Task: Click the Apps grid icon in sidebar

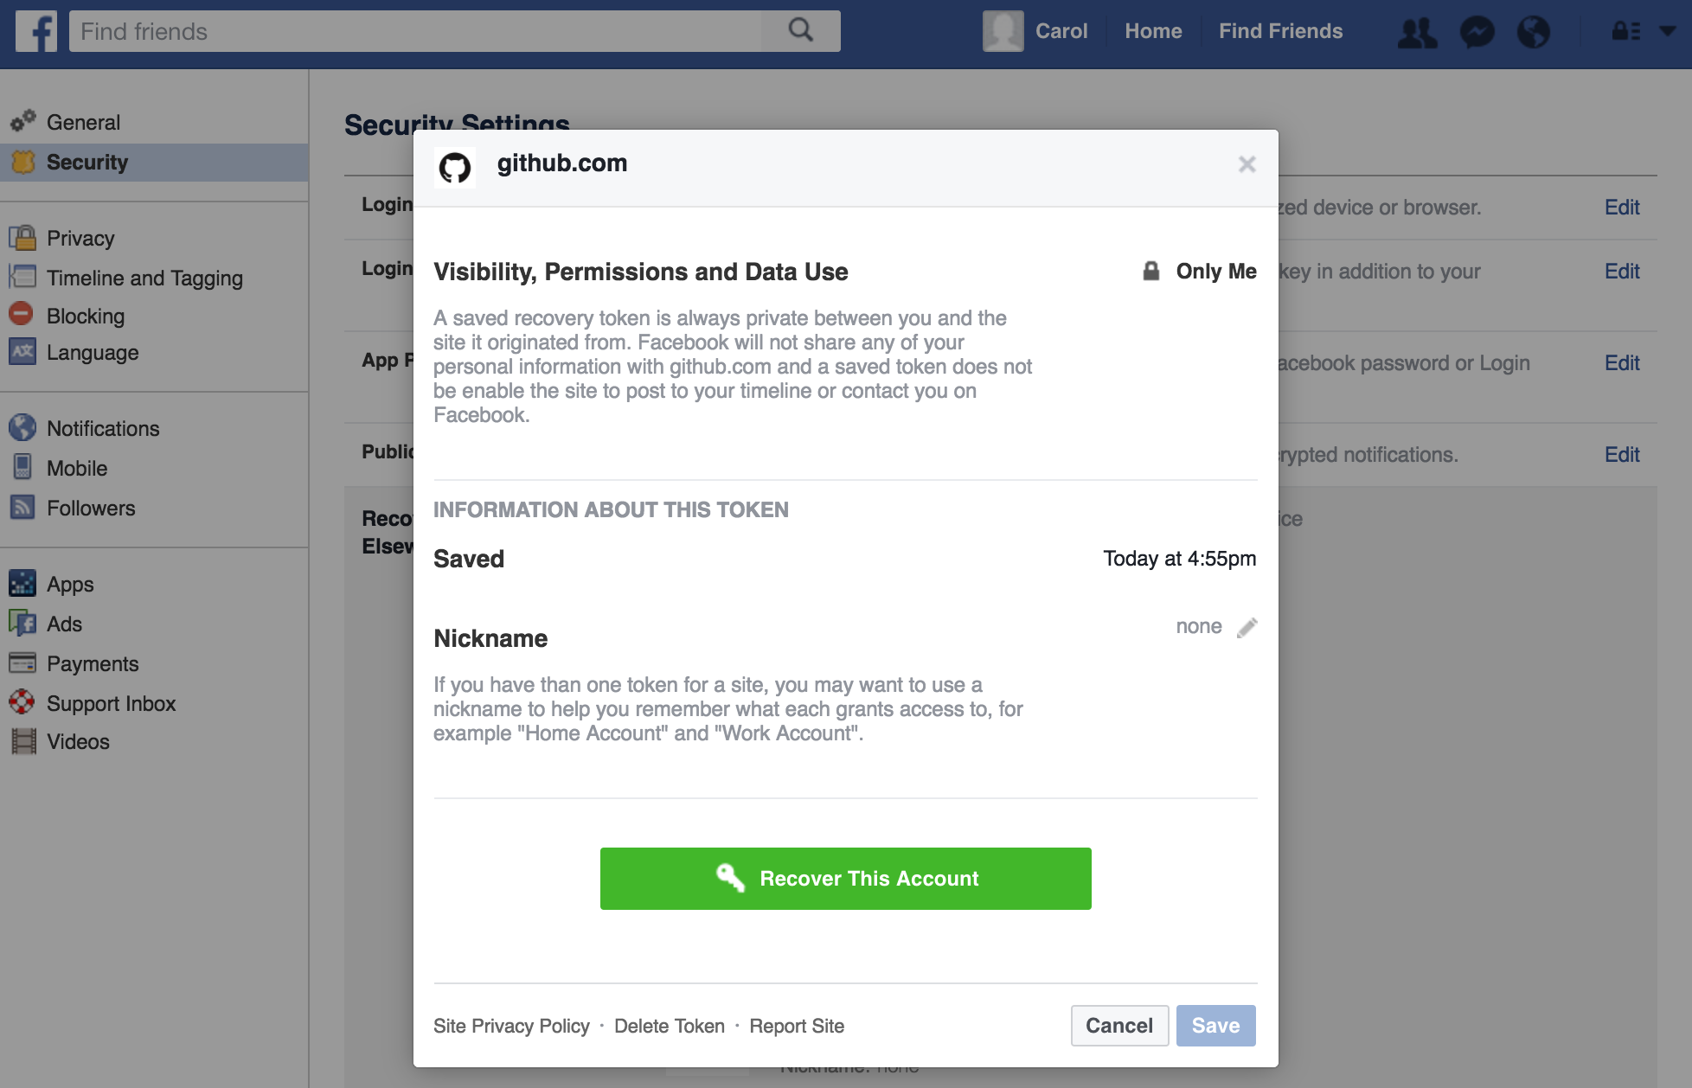Action: (x=22, y=582)
